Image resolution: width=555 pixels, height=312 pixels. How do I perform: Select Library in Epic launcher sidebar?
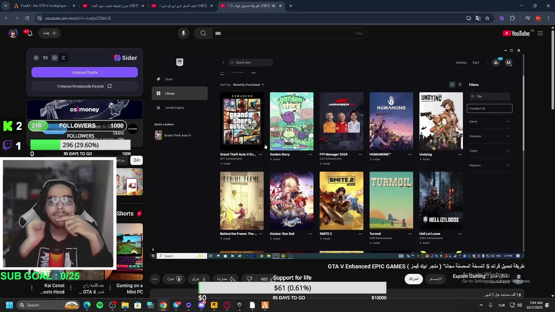point(180,93)
